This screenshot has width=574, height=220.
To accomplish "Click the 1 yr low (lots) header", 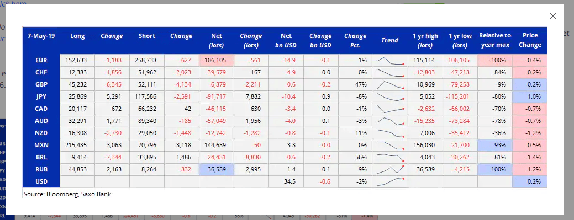I will (x=460, y=41).
